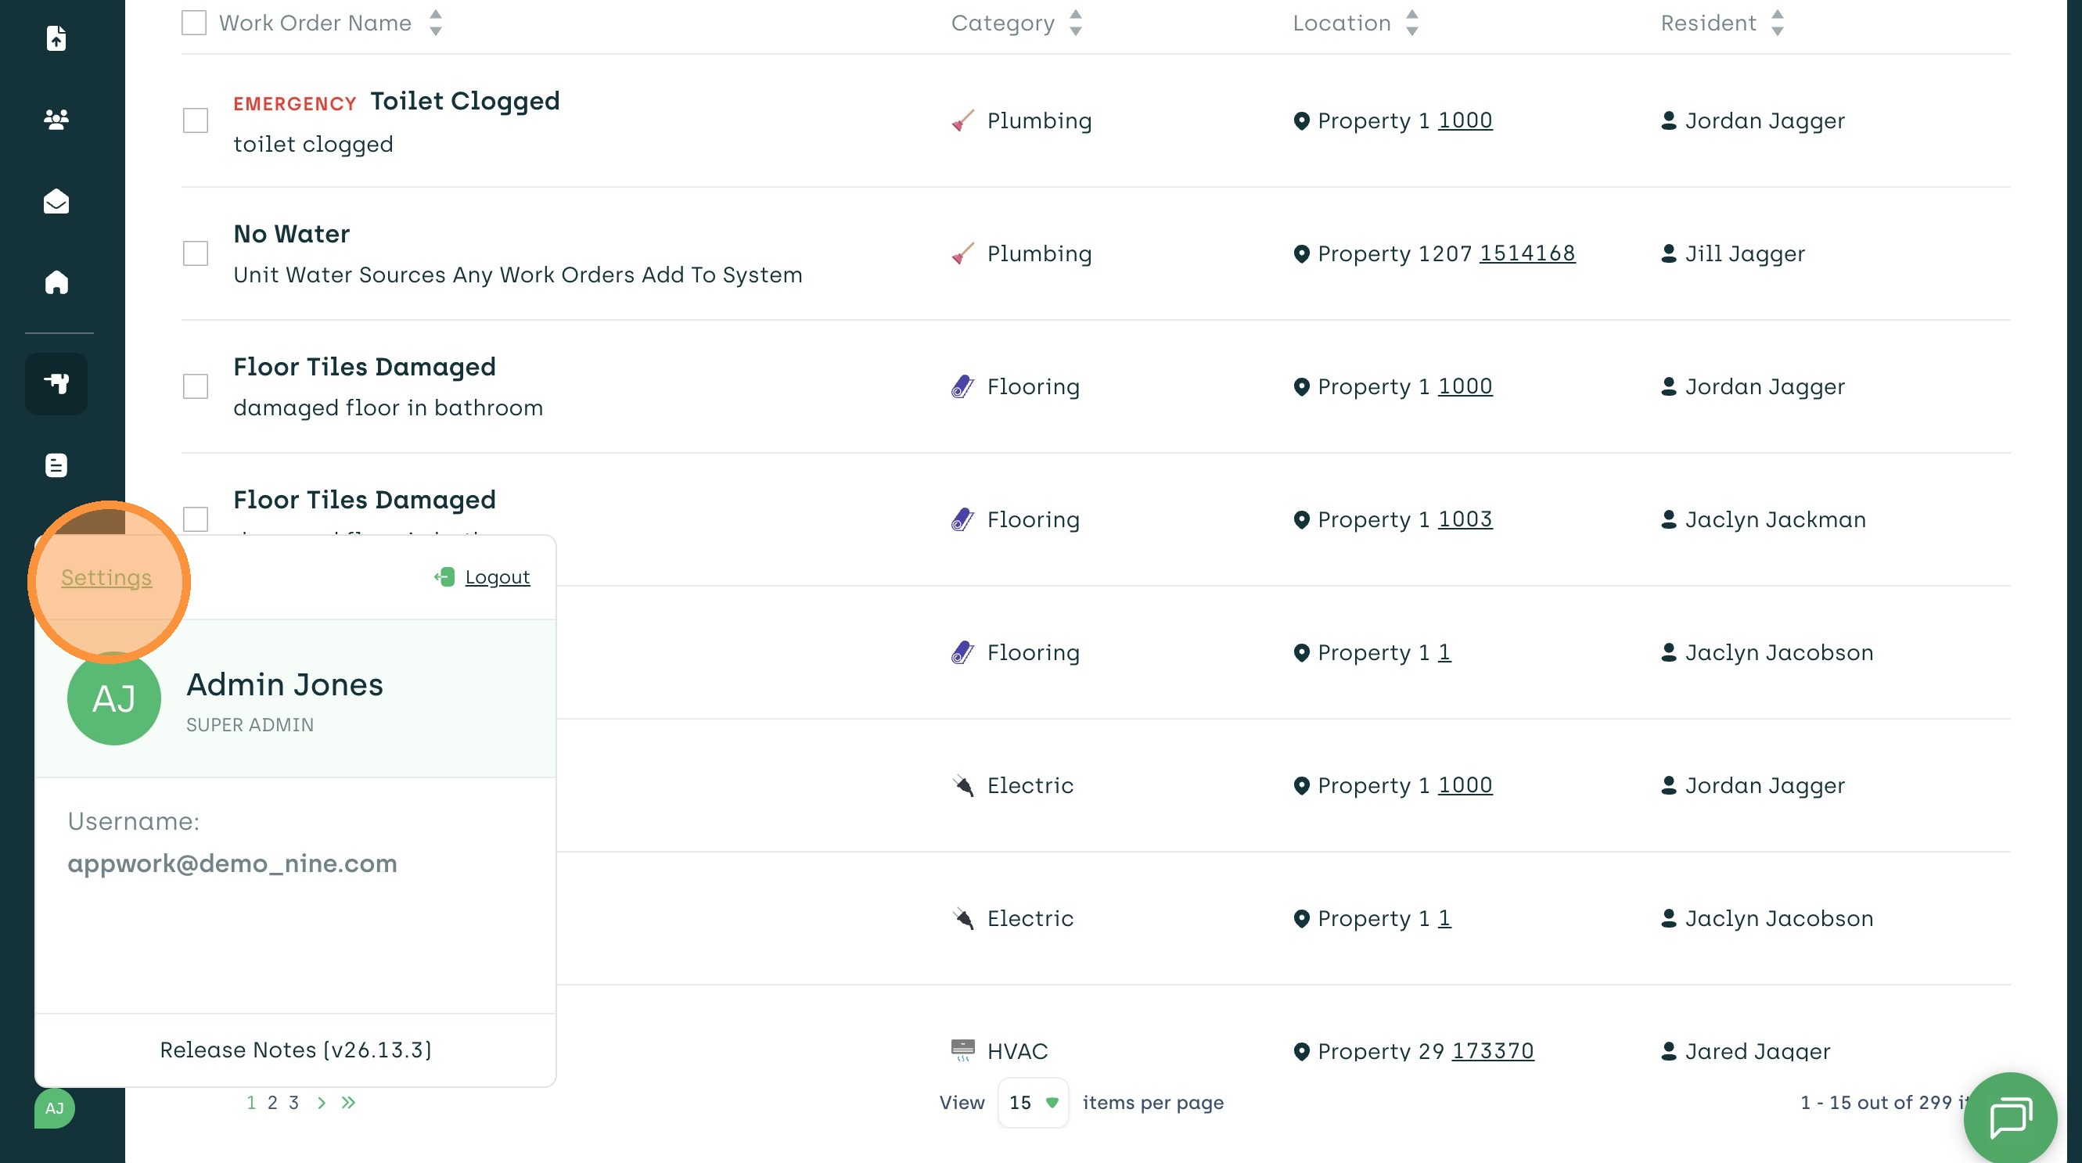Viewport: 2082px width, 1163px height.
Task: Toggle the select-all Work Order Name checkbox
Action: (194, 23)
